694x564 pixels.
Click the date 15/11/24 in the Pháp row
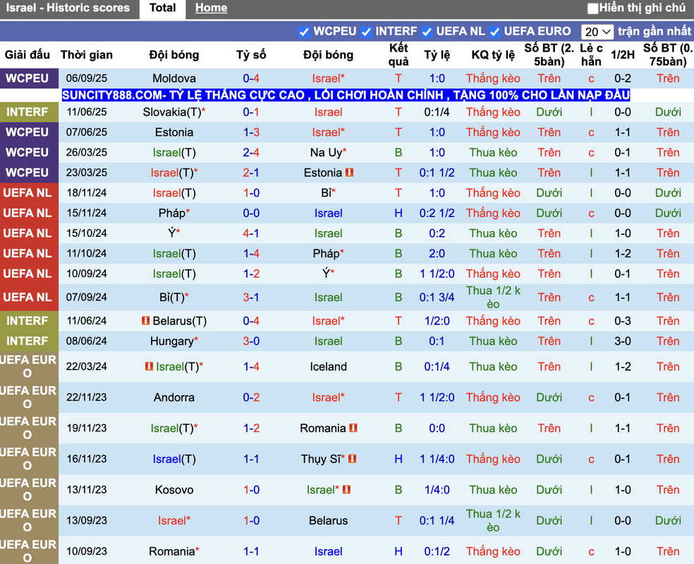click(x=86, y=213)
